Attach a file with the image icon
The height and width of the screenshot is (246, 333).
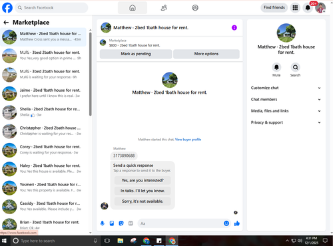[x=112, y=223]
